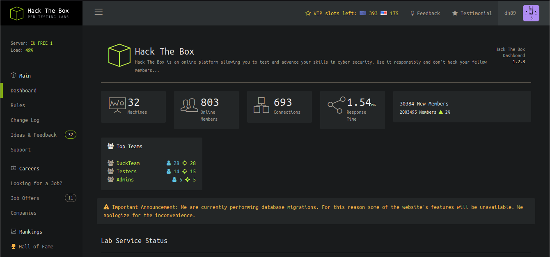Click the green members growth arrow
550x257 pixels.
[x=441, y=112]
